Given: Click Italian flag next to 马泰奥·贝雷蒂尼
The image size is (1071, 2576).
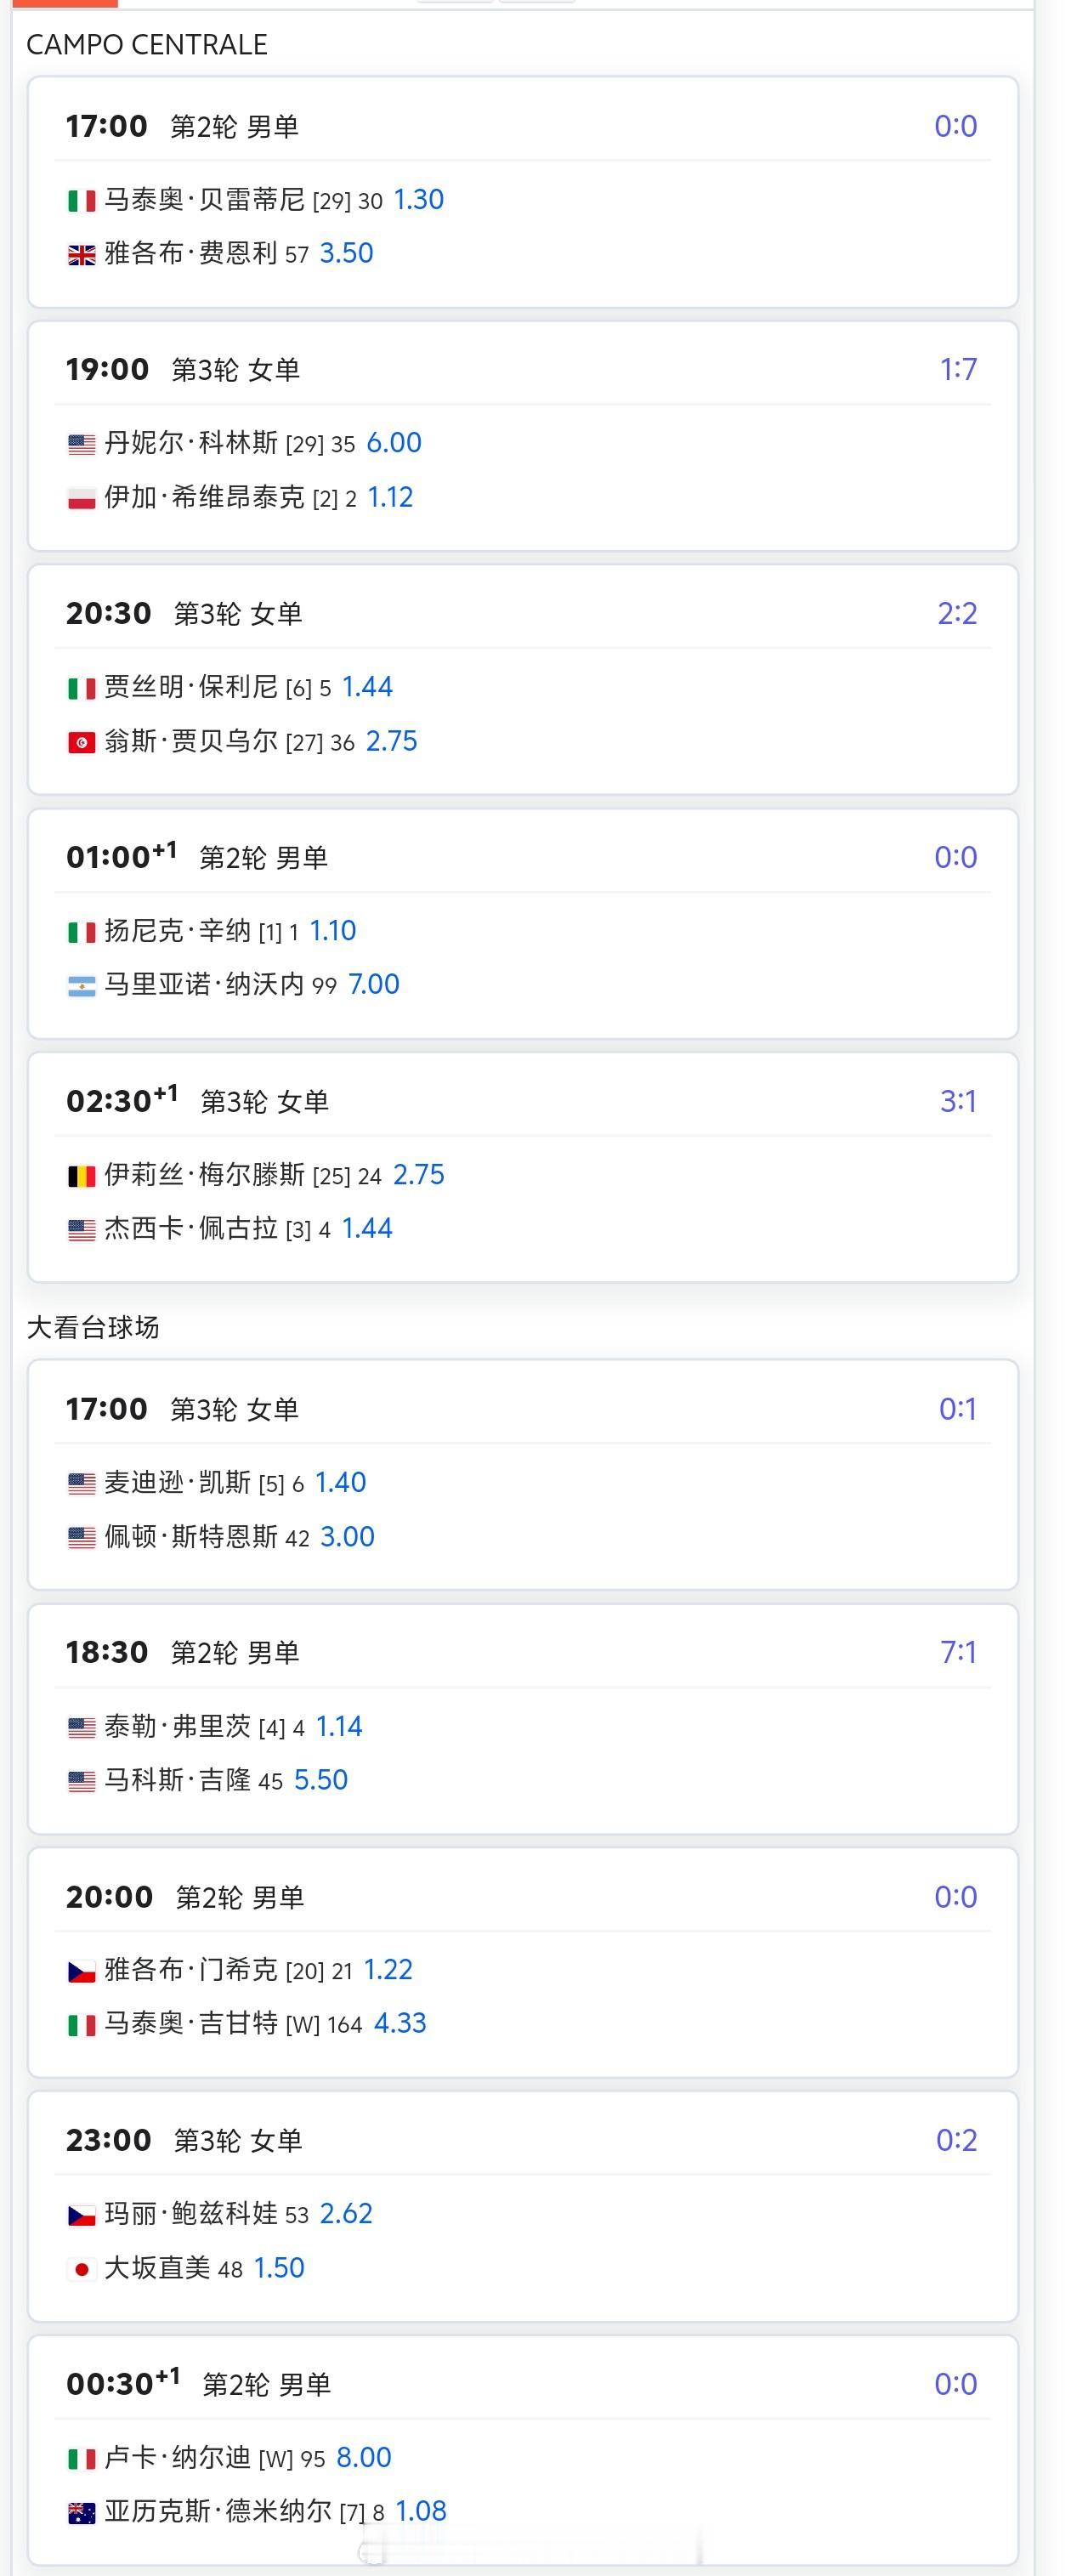Looking at the screenshot, I should (x=81, y=201).
